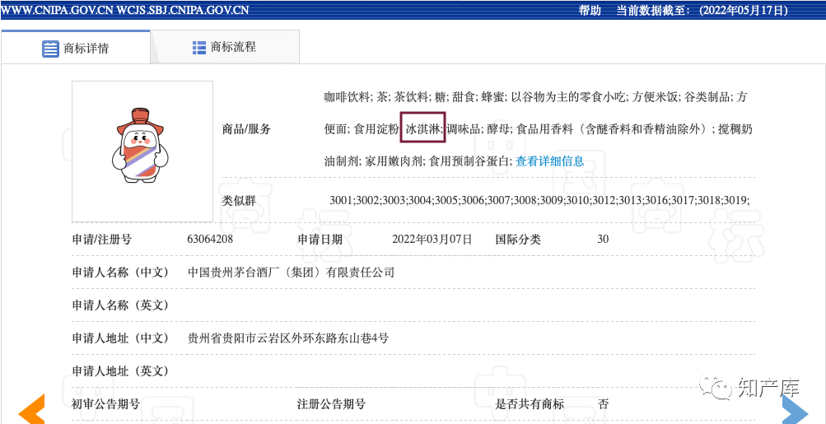
Task: Click the 商标流程 list icon
Action: [x=199, y=48]
